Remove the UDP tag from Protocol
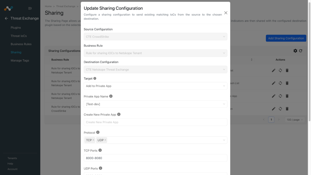311x175 pixels. (105, 140)
